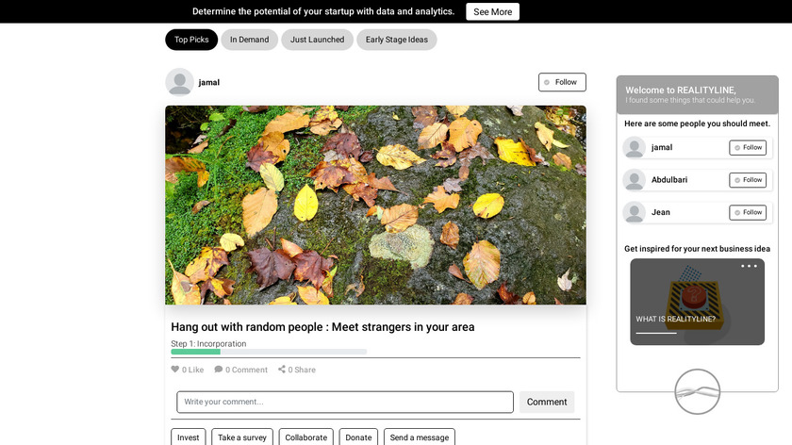The width and height of the screenshot is (792, 445).
Task: Click the comment bubble icon
Action: [218, 370]
